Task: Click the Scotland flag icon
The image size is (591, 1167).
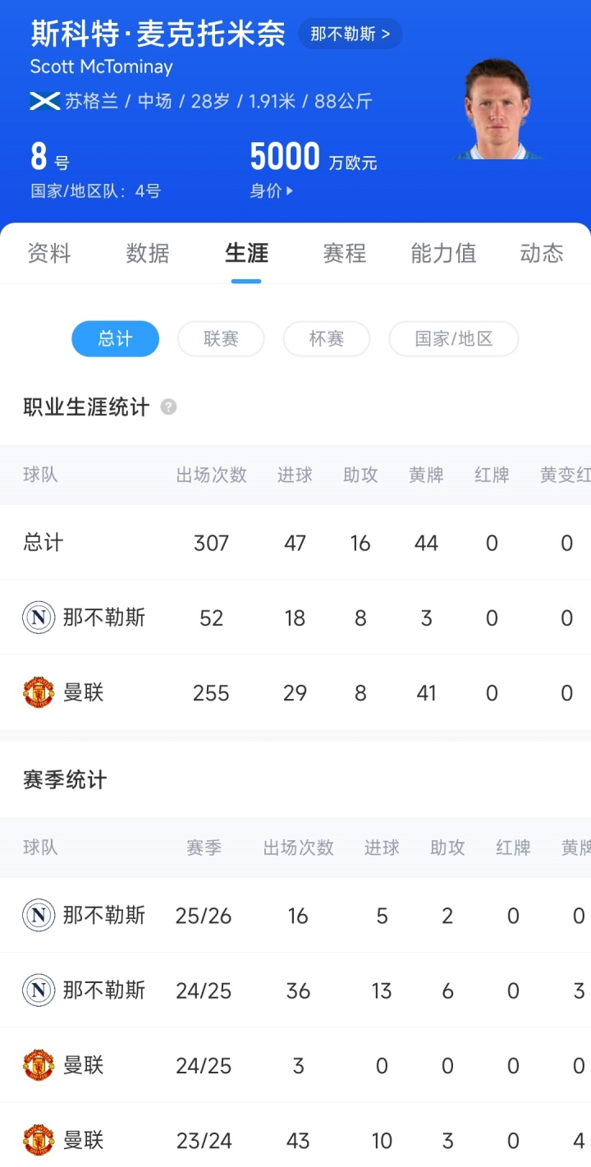Action: 44,102
